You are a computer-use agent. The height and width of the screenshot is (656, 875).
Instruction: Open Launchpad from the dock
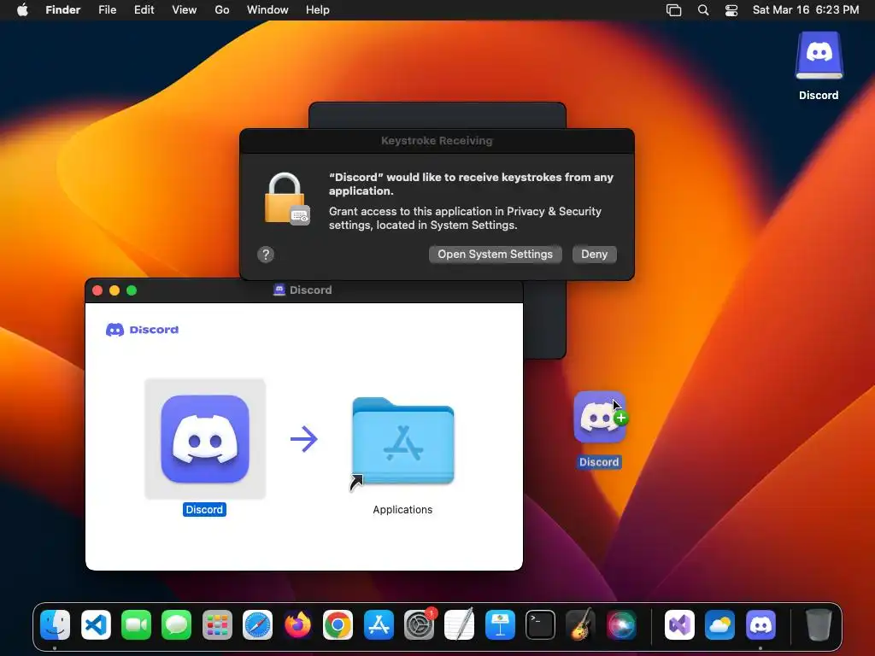pos(217,624)
